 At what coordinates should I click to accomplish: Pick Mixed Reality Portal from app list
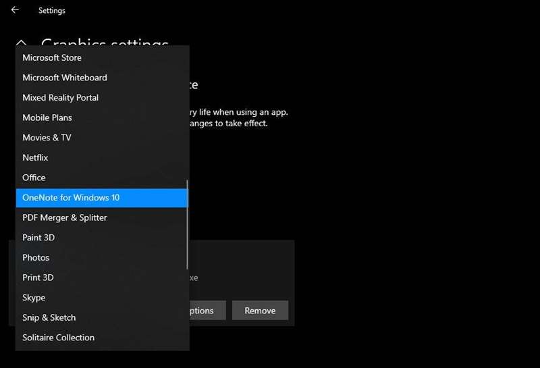(x=60, y=97)
